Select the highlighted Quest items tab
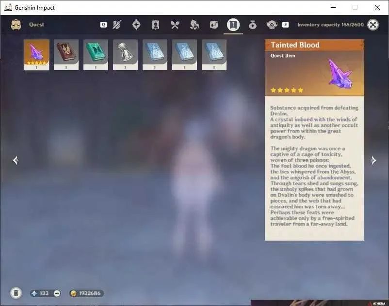This screenshot has height=306, width=389. (x=233, y=25)
